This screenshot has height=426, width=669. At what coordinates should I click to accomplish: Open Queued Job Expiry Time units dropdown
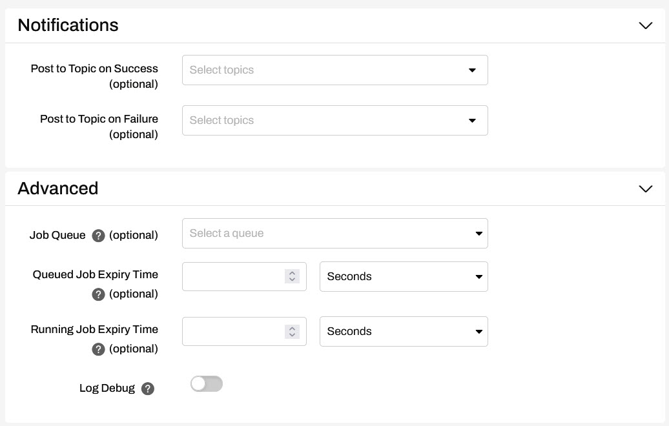[x=404, y=276]
